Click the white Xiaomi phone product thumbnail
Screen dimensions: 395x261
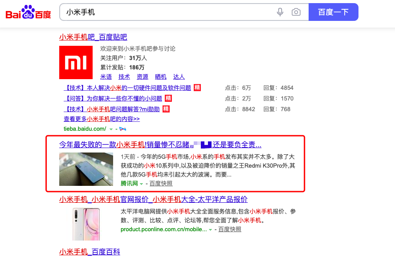coord(86,224)
